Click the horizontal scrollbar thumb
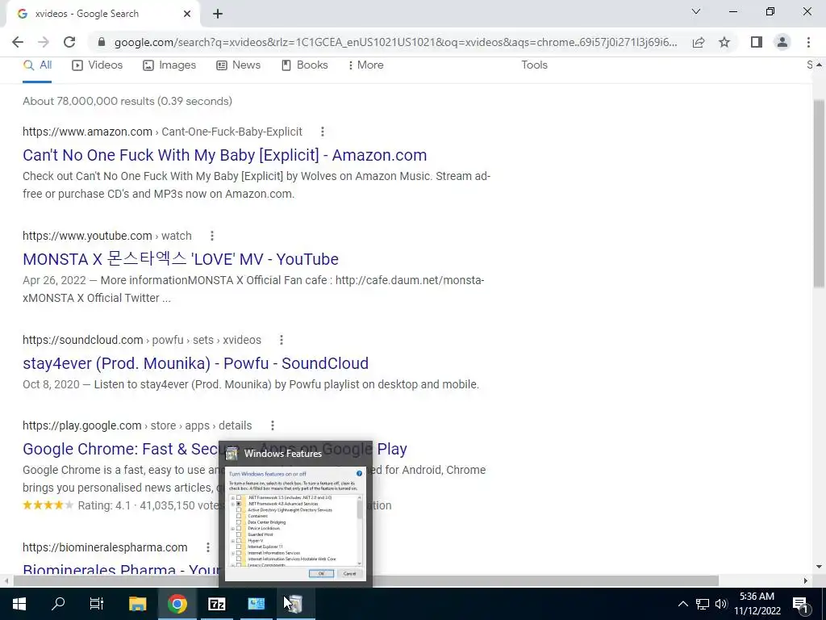The image size is (826, 620). pyautogui.click(x=366, y=581)
